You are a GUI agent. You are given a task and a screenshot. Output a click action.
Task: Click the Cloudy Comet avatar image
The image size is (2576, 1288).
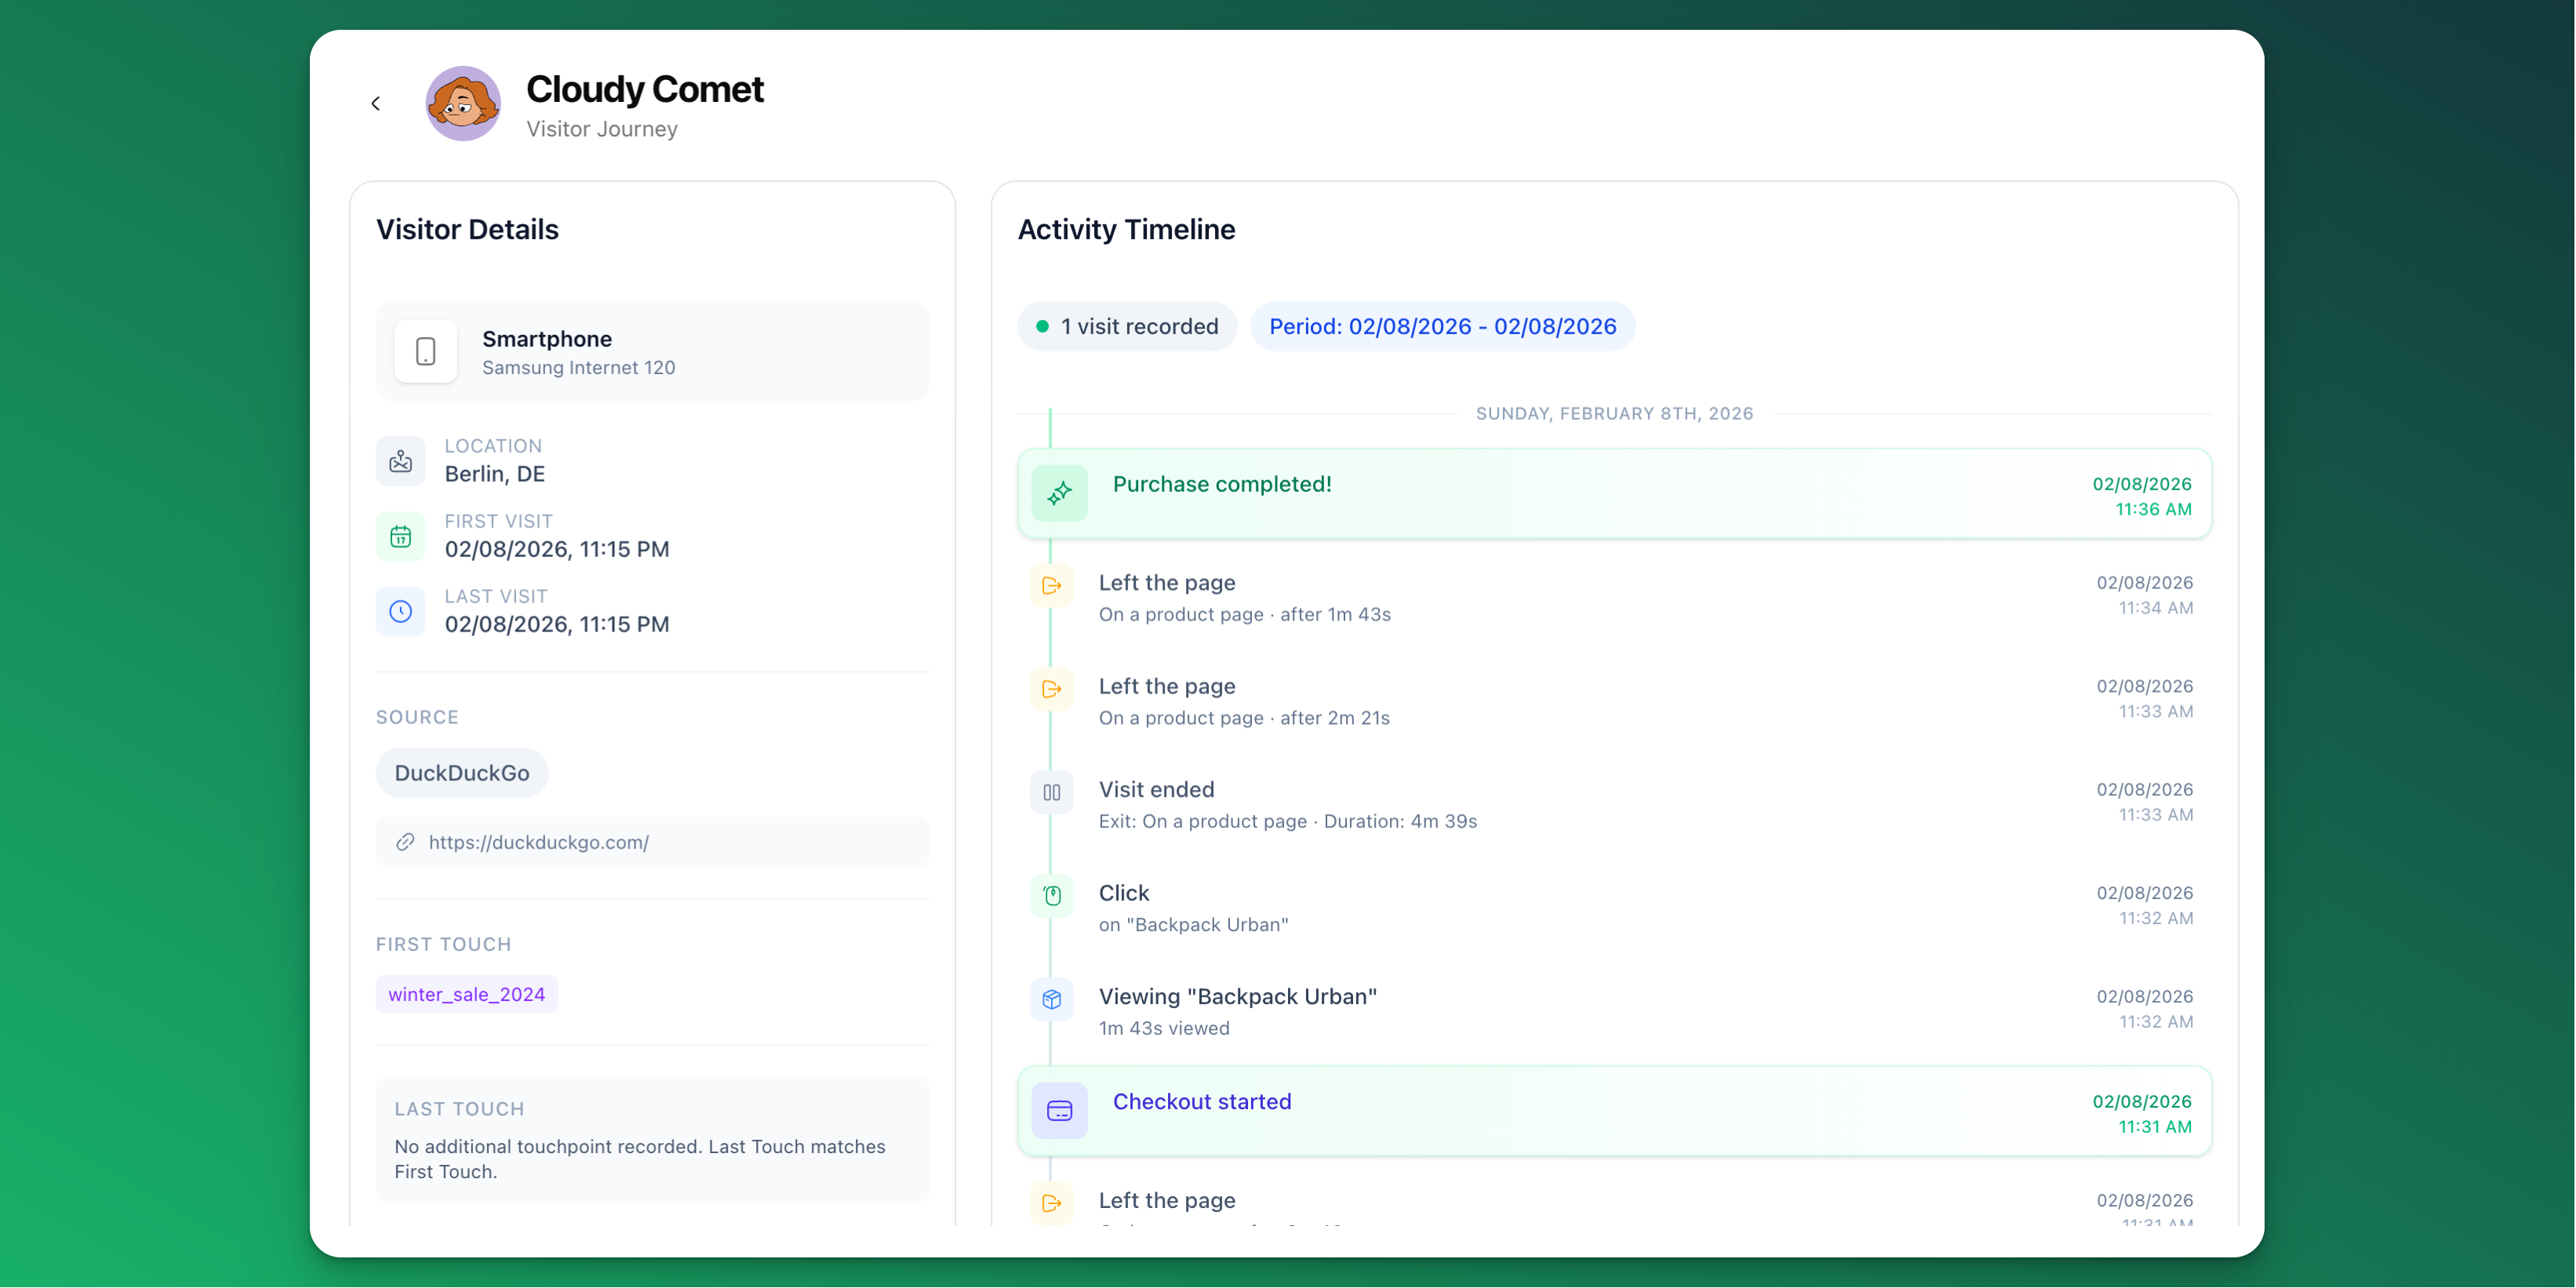coord(462,103)
